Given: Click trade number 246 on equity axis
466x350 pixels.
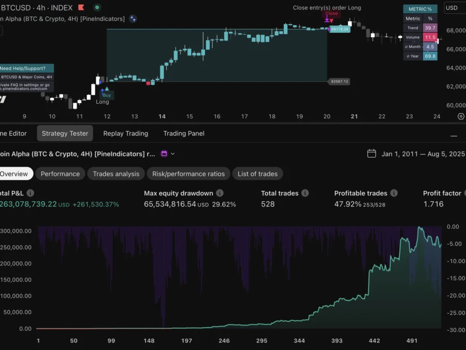Looking at the screenshot, I should [x=224, y=341].
